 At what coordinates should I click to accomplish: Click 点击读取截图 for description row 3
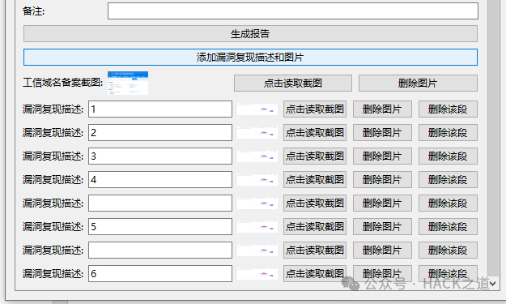point(315,156)
